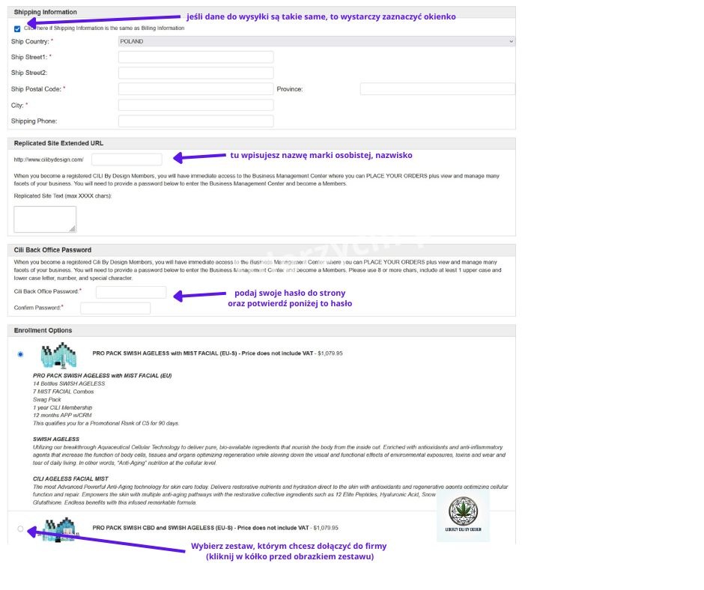Click the PRO PACK SWISH CBD title text
The width and height of the screenshot is (704, 590).
pyautogui.click(x=202, y=528)
